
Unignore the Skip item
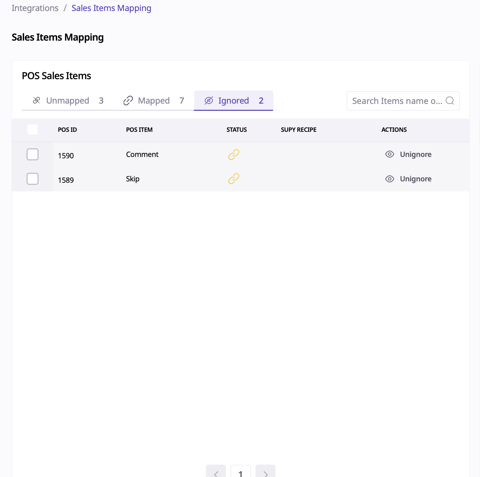click(x=416, y=179)
